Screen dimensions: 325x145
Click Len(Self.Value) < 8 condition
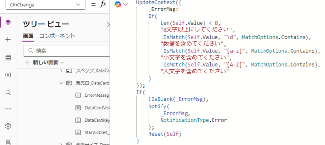point(189,23)
